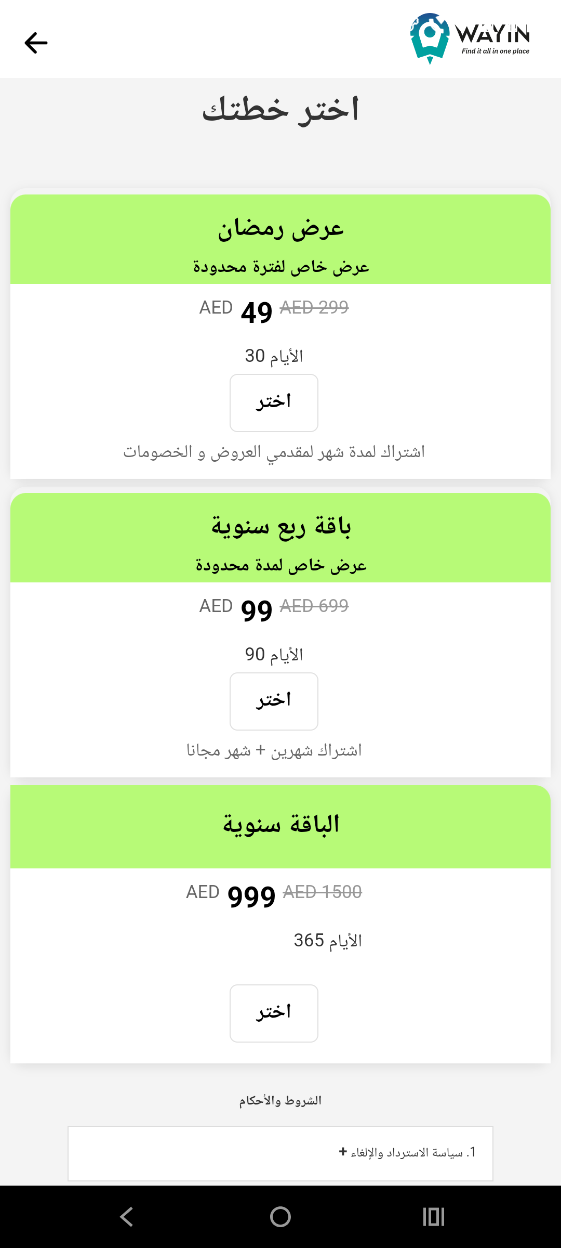Tap the choose your plan title
This screenshot has width=561, height=1248.
pyautogui.click(x=280, y=110)
